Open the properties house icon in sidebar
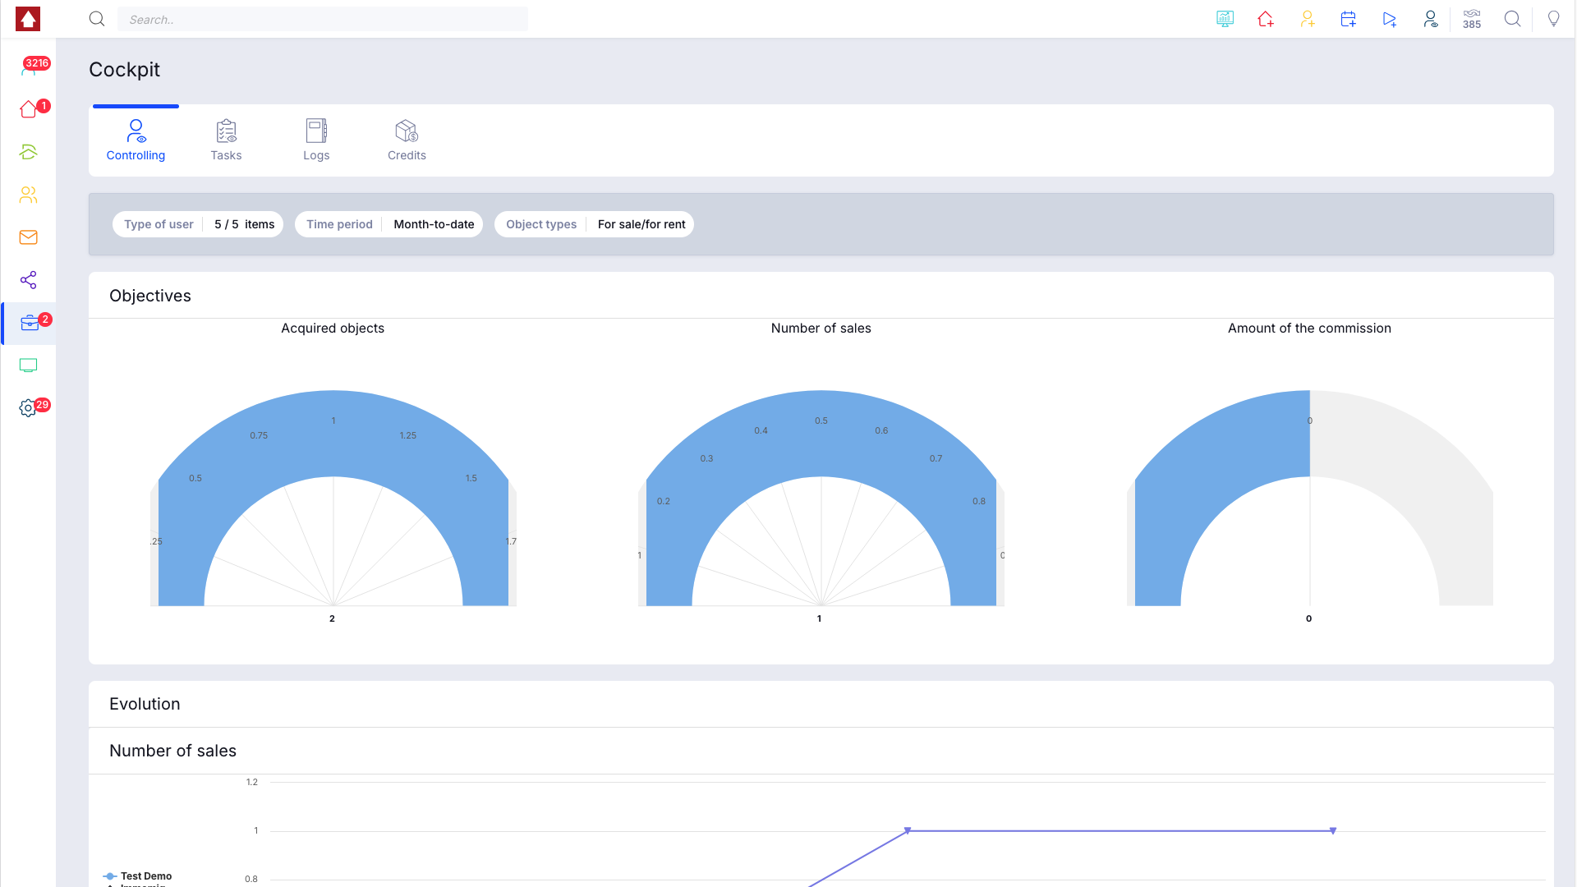 click(29, 109)
